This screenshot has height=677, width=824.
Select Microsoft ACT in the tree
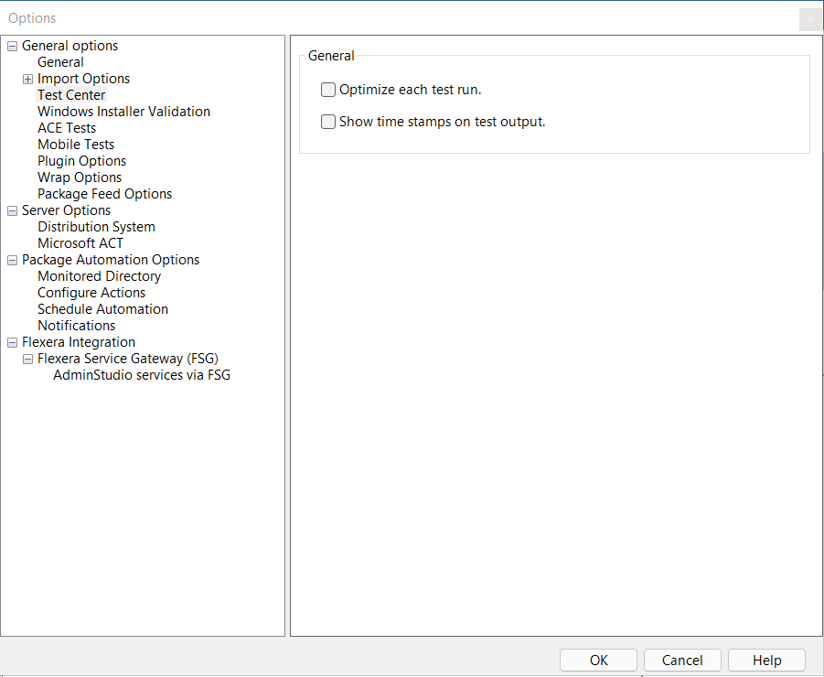pyautogui.click(x=80, y=242)
